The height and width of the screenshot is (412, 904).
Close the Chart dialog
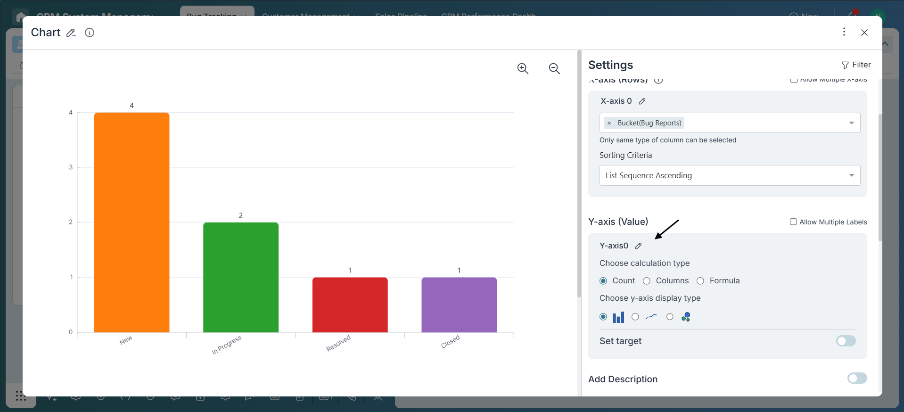pyautogui.click(x=864, y=33)
